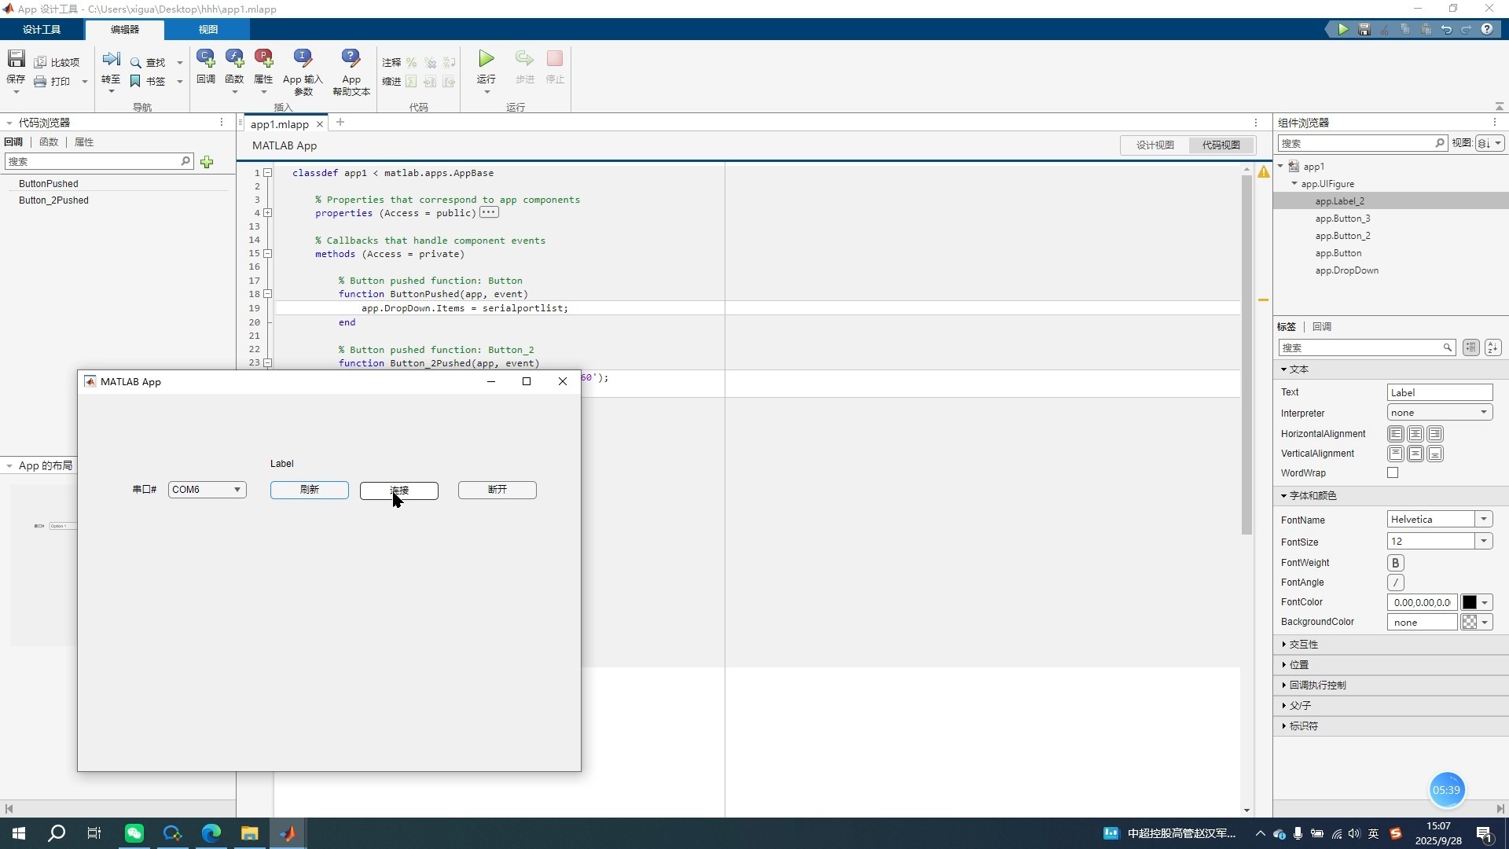Open MATLAB from the Windows taskbar
This screenshot has height=849, width=1509.
288,833
